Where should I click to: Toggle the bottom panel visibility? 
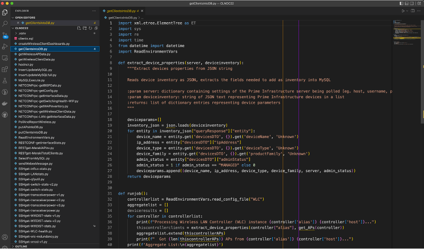pos(406,4)
